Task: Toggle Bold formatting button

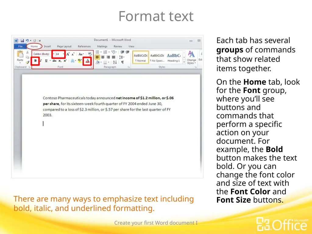Action: (35, 61)
